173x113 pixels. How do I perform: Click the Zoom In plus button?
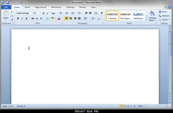(167, 106)
